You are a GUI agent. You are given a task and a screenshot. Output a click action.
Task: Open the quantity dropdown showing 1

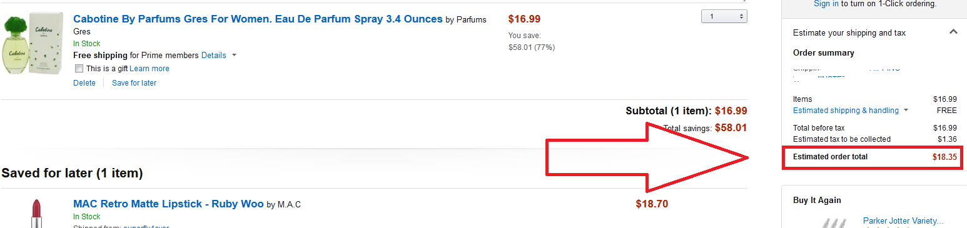pyautogui.click(x=724, y=16)
